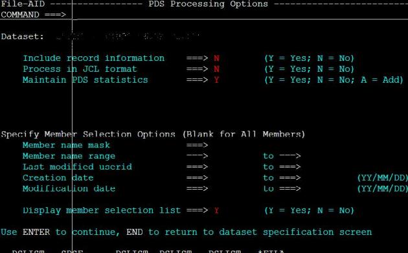Switch to the SDSF session tab
The width and height of the screenshot is (408, 253).
tap(73, 252)
